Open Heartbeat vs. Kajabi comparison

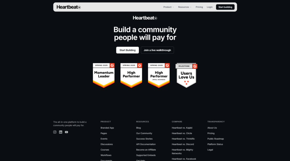[x=182, y=128]
